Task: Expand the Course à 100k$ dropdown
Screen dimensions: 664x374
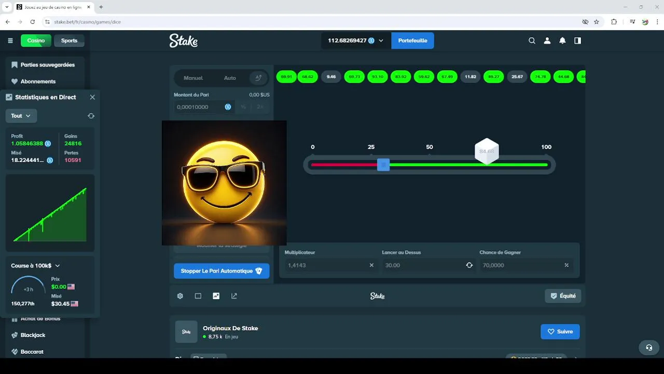Action: [36, 265]
